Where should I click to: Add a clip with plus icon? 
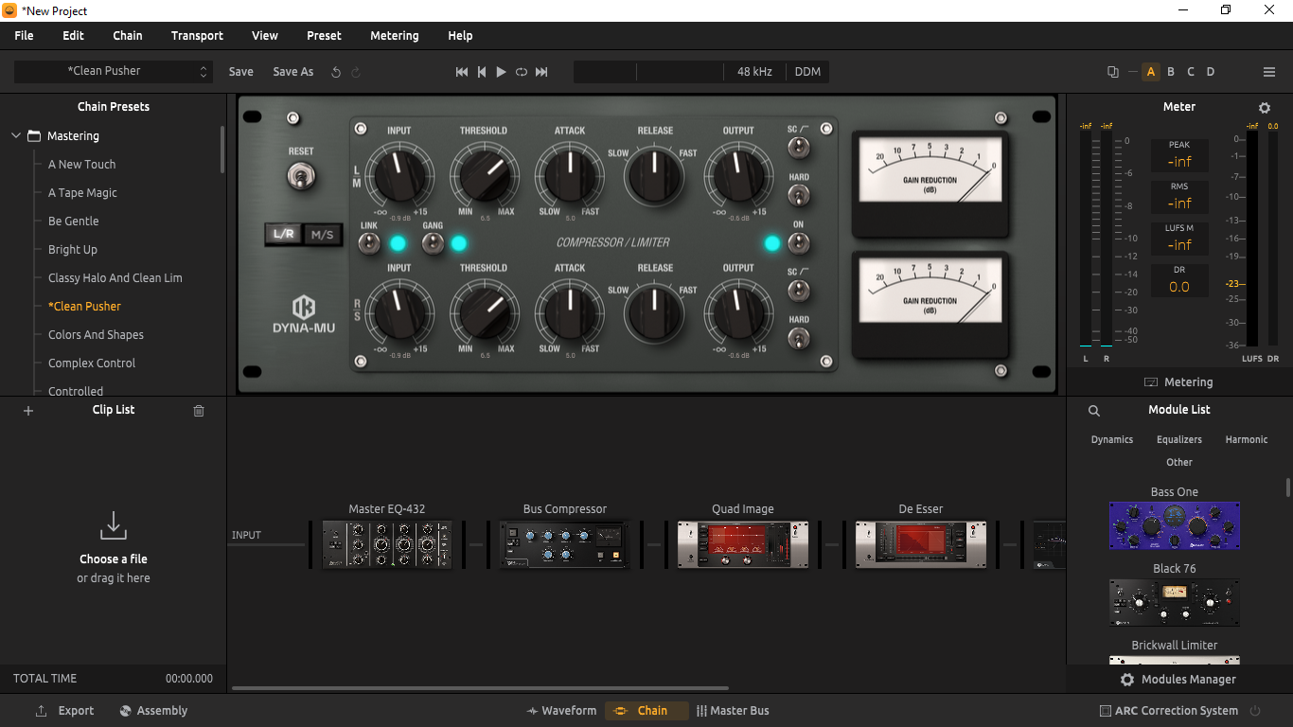pyautogui.click(x=28, y=411)
